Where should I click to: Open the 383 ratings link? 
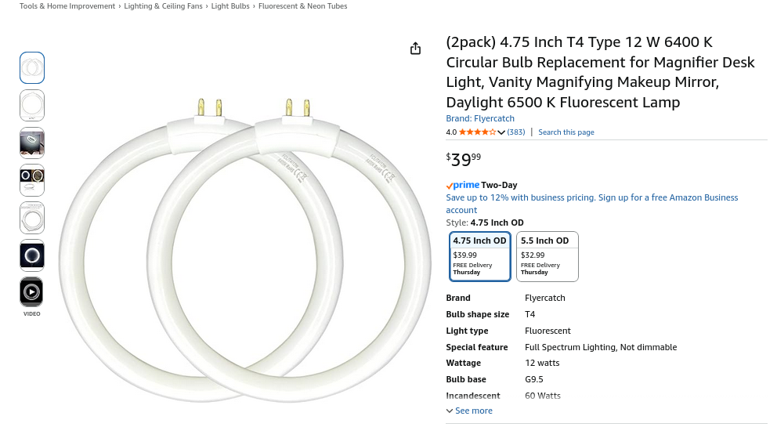click(x=516, y=132)
